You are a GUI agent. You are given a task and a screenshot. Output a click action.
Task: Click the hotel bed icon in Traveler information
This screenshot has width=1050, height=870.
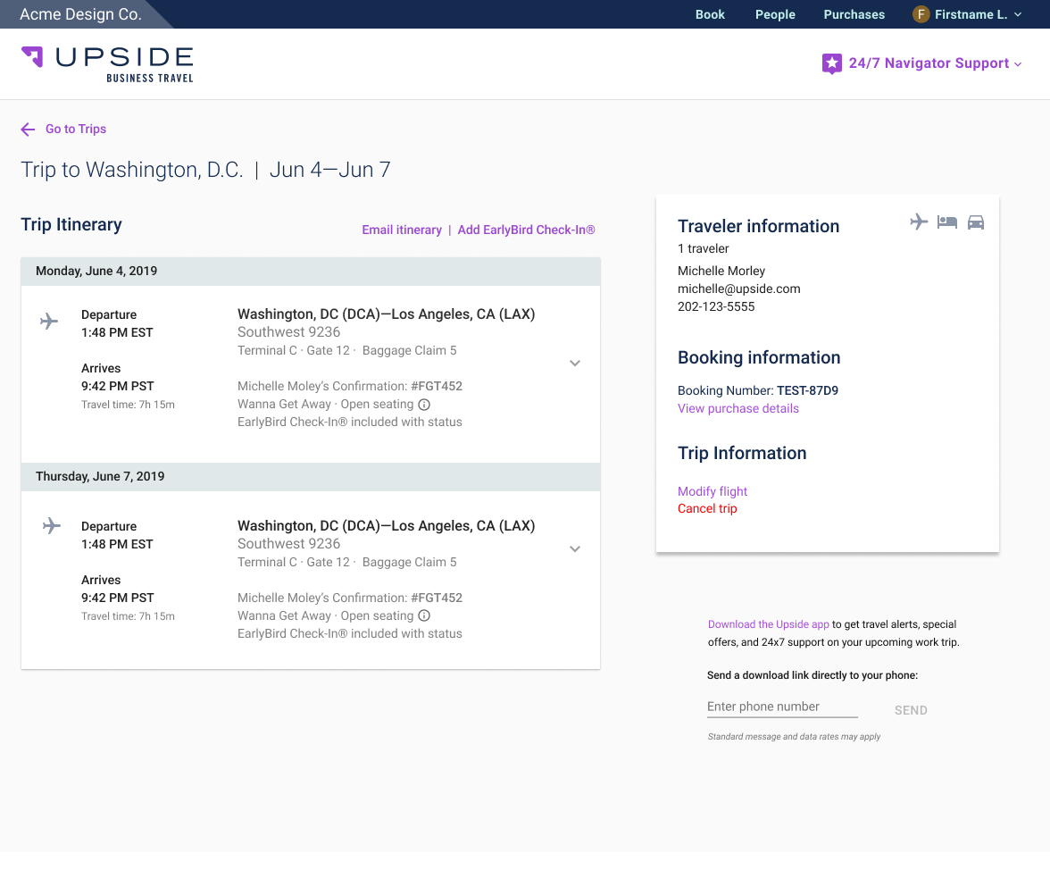click(946, 222)
